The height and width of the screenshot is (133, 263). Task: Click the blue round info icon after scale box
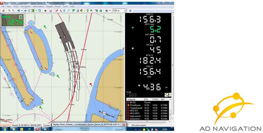(x=130, y=10)
